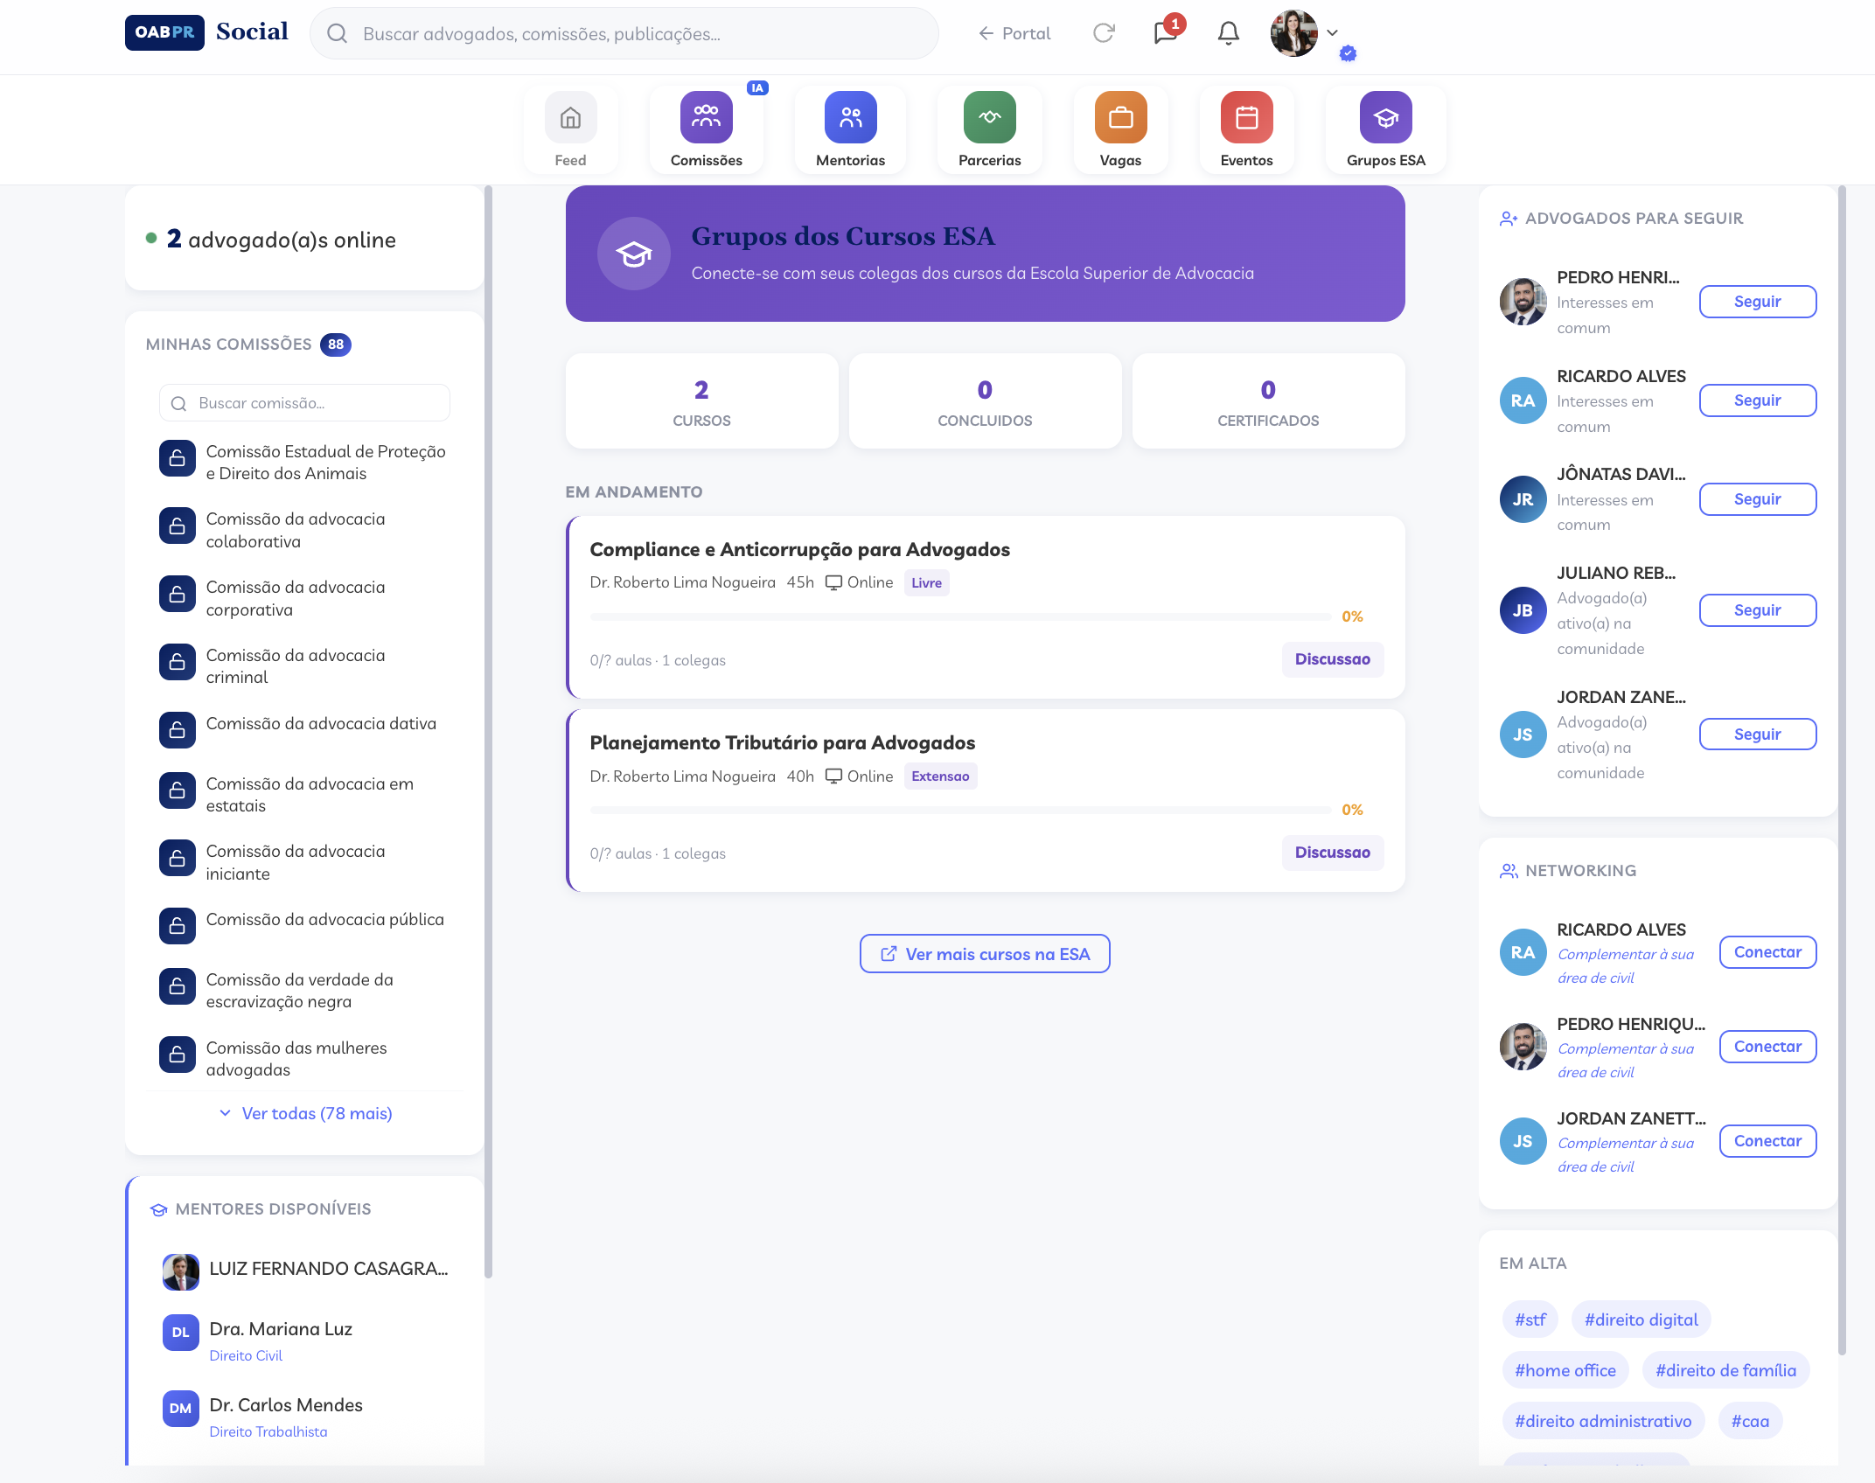Open Ver mais cursos na ESA link
This screenshot has height=1483, width=1875.
(985, 954)
